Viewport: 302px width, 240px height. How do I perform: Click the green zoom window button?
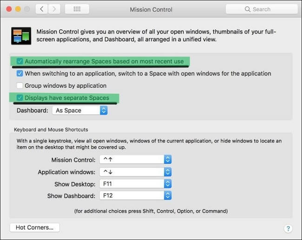(27, 9)
